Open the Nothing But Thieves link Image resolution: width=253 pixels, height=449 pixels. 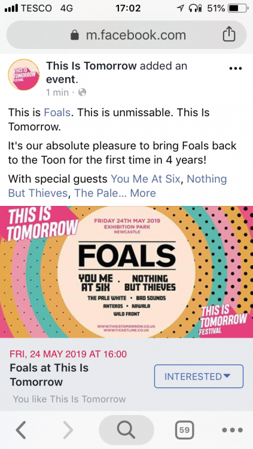[x=118, y=186]
